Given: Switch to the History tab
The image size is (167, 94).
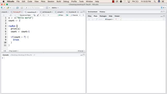Looking at the screenshot, I should point(102,12).
